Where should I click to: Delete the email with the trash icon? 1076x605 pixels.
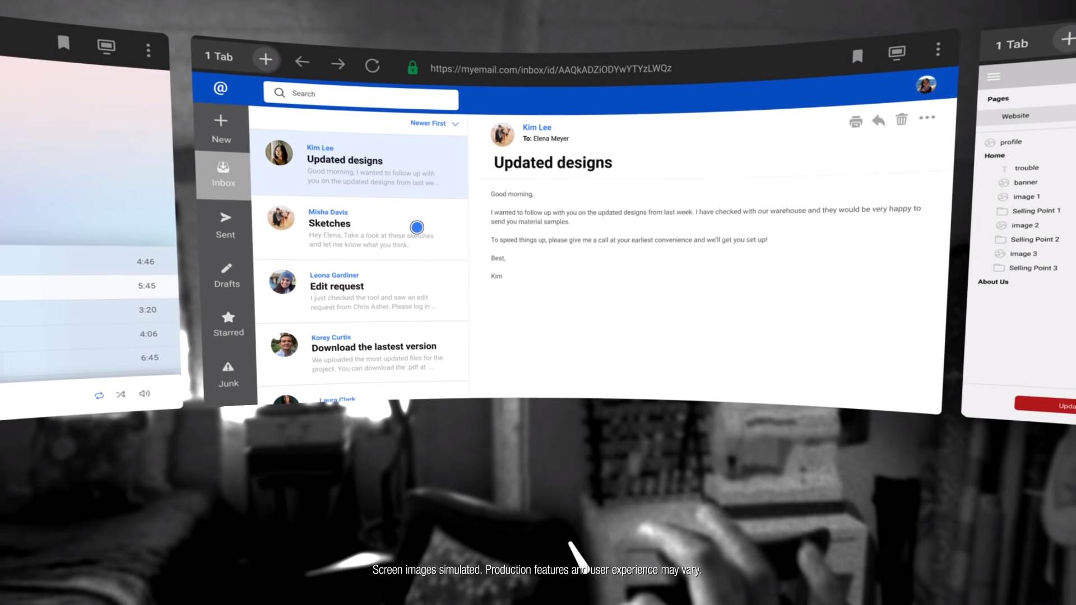(901, 119)
